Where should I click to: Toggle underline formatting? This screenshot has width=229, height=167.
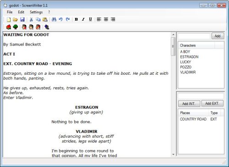(x=90, y=19)
